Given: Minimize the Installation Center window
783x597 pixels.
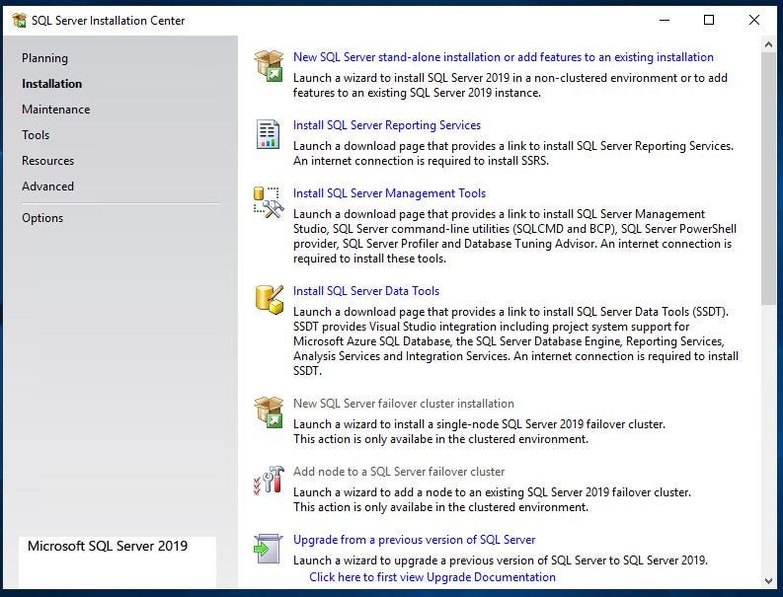Looking at the screenshot, I should (665, 20).
